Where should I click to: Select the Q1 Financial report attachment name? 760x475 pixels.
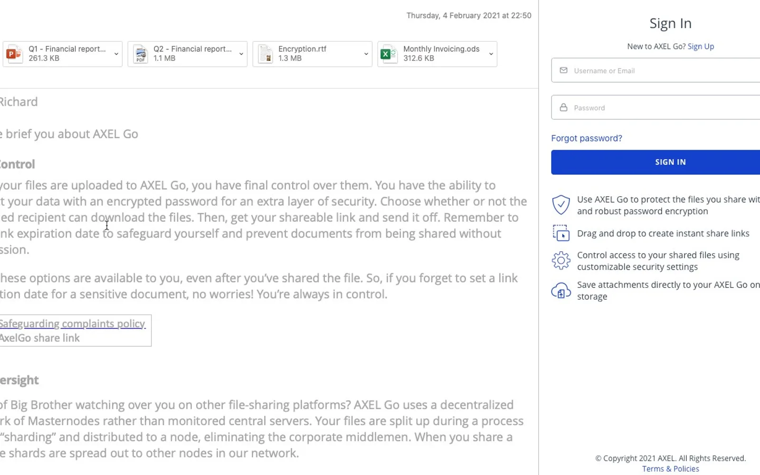67,49
